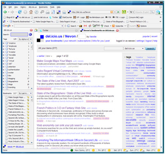Click the Print icon in the toolbar
This screenshot has height=154, width=165.
47,12
